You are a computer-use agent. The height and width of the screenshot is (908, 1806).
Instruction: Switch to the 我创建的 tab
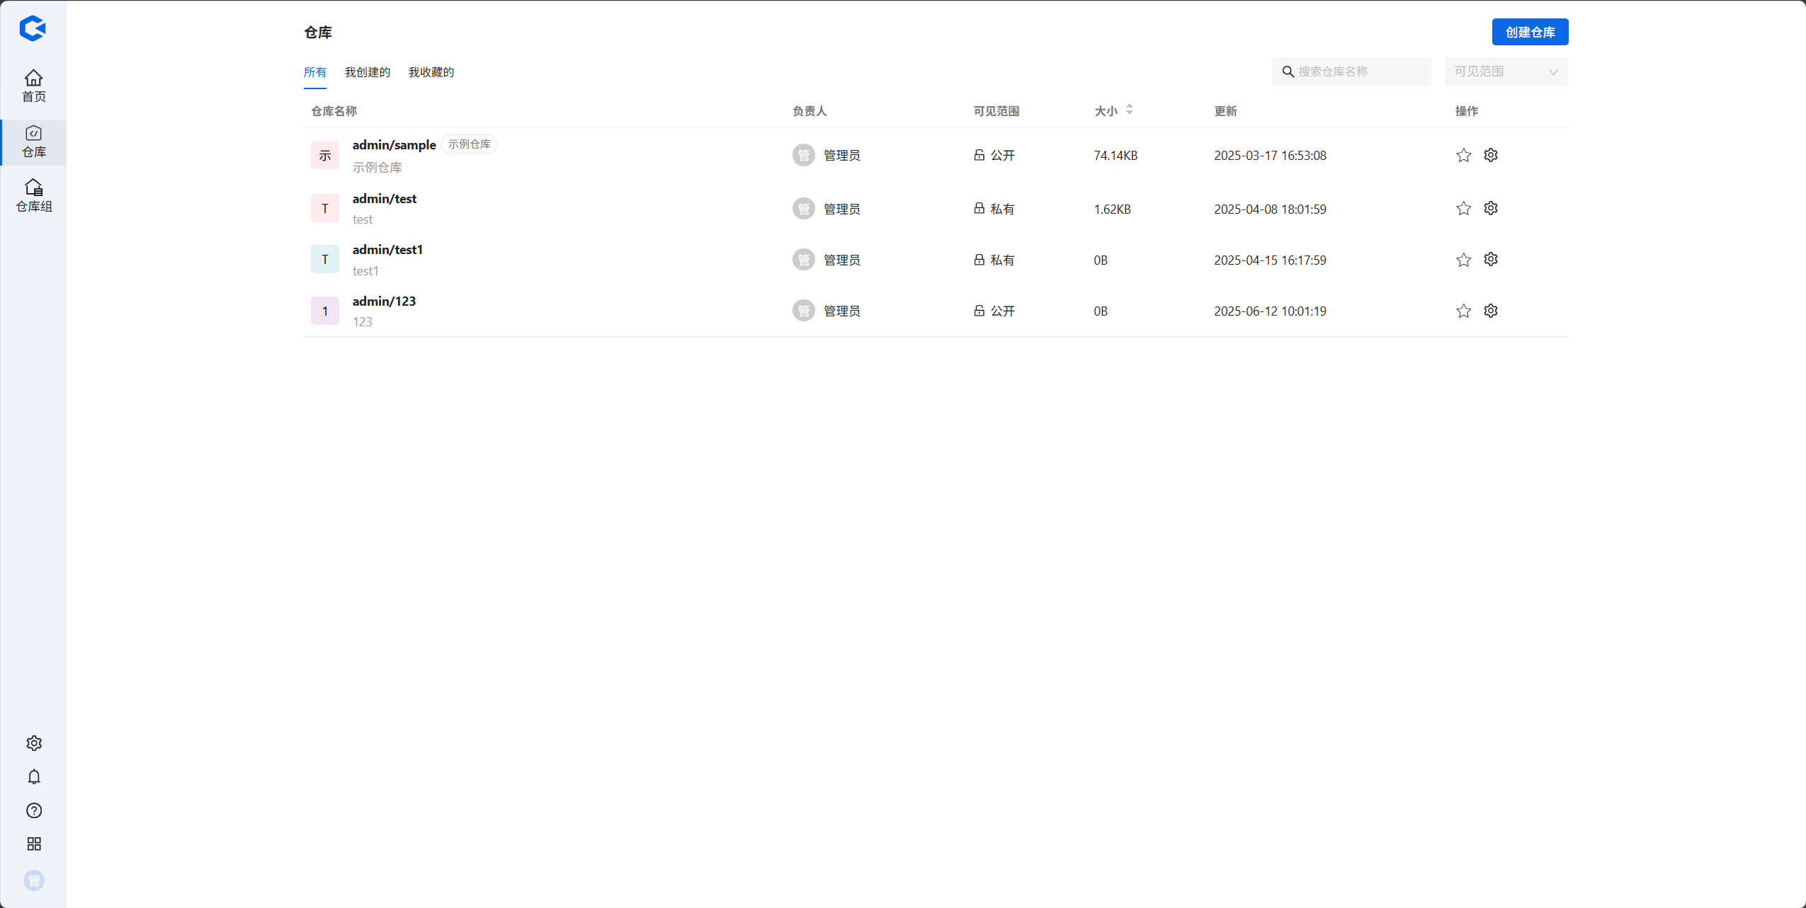(x=367, y=72)
